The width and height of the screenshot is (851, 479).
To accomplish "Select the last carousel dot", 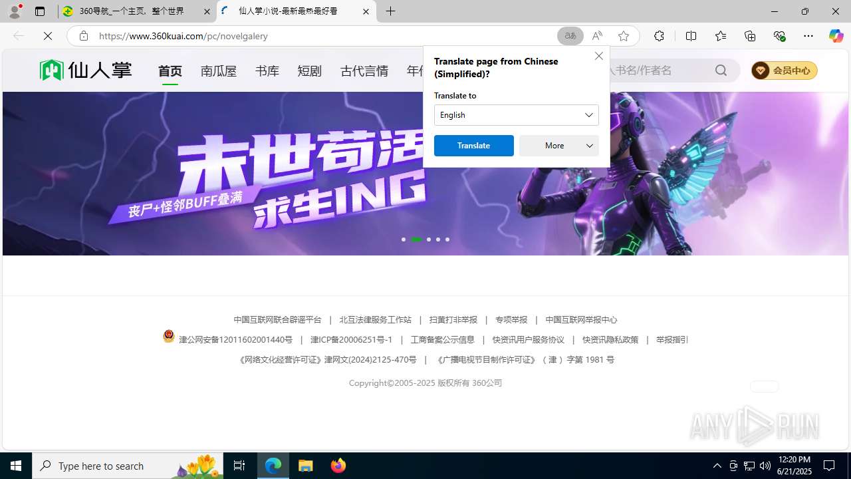I will click(x=447, y=239).
